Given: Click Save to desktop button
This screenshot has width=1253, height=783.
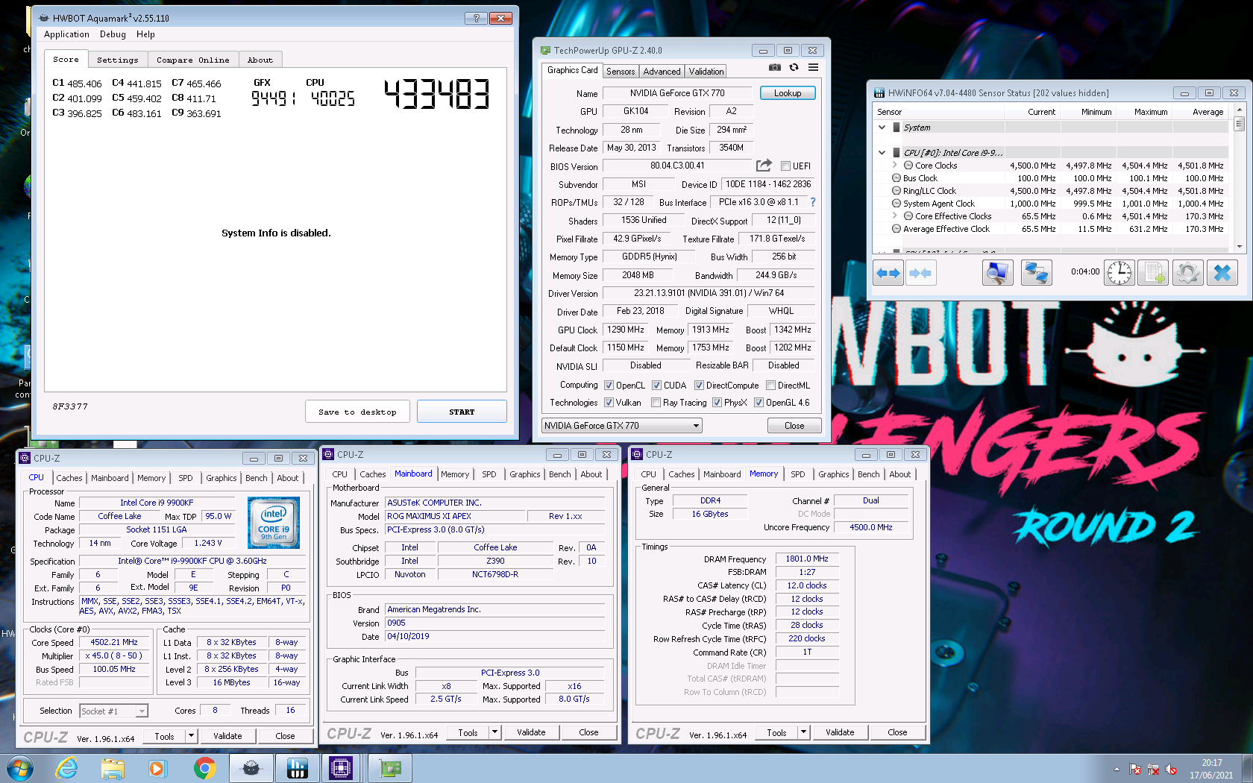Looking at the screenshot, I should click(x=357, y=412).
